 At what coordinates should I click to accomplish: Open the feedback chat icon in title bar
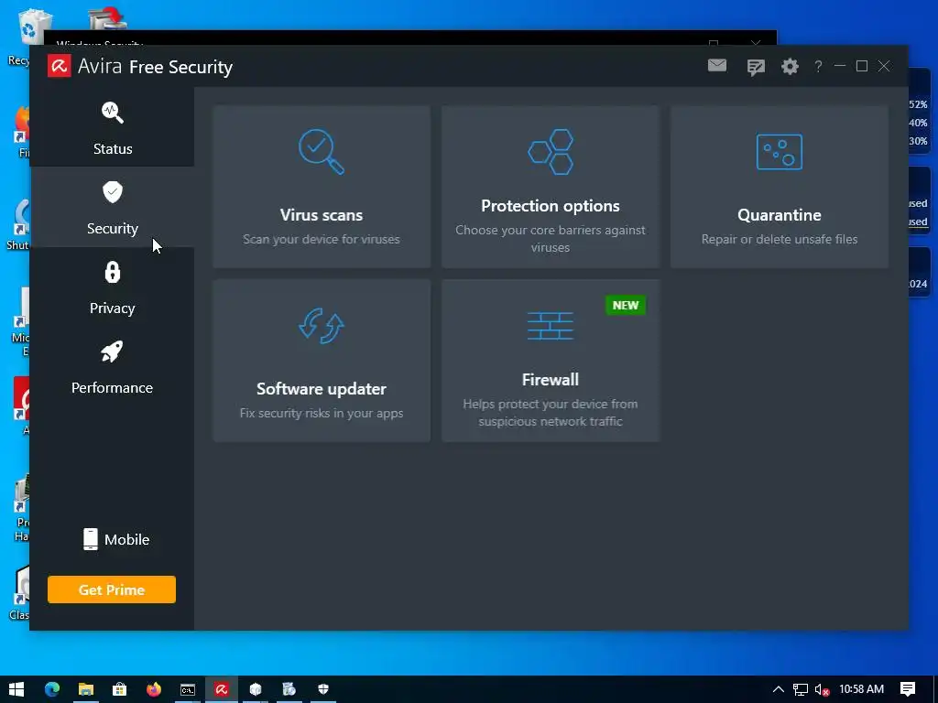pyautogui.click(x=756, y=66)
